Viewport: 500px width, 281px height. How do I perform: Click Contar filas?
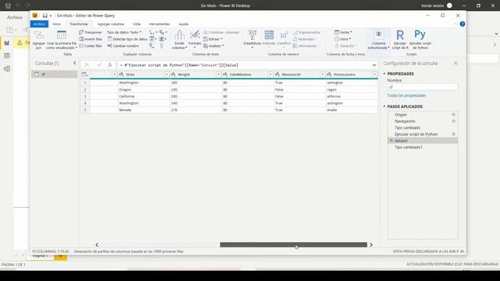pyautogui.click(x=91, y=46)
